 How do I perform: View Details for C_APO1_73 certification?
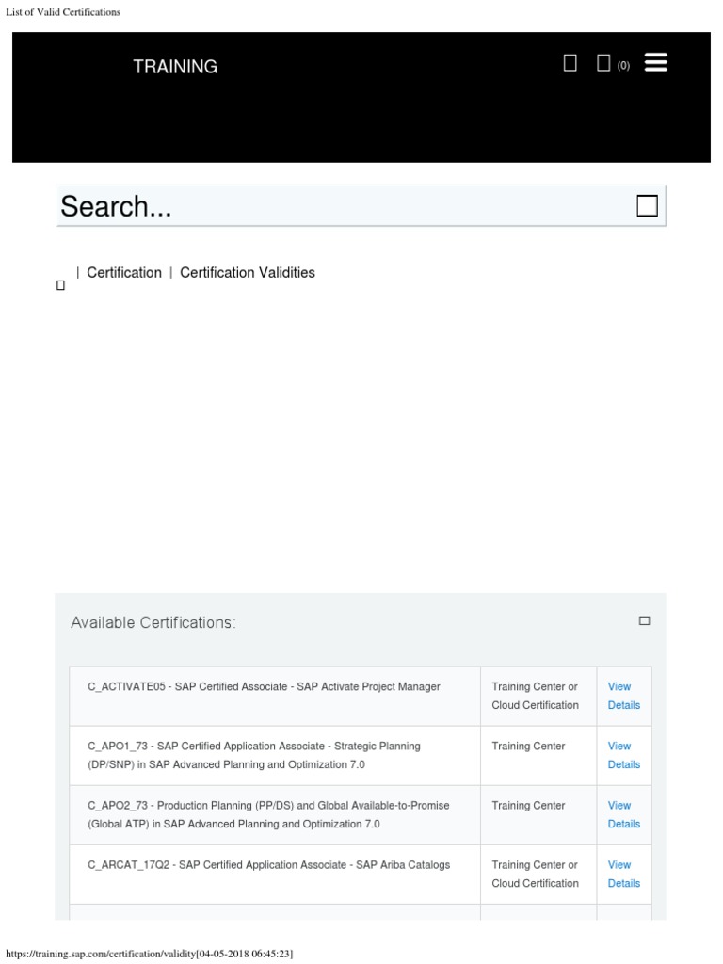[623, 755]
